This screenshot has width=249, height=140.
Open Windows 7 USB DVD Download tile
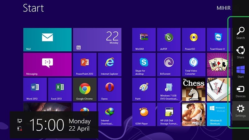click(169, 90)
